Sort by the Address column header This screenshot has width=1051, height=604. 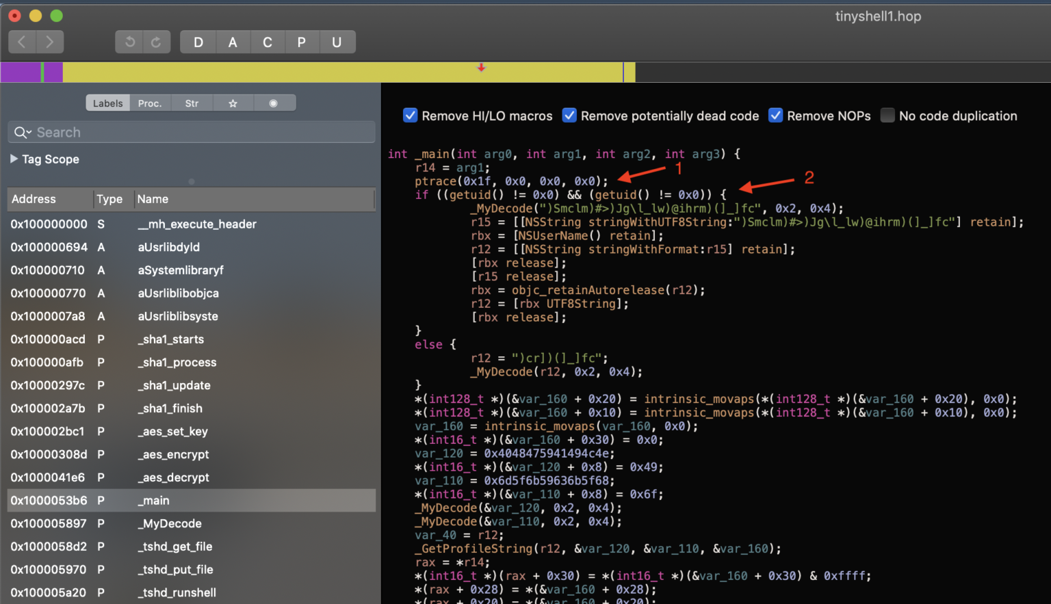(x=50, y=199)
